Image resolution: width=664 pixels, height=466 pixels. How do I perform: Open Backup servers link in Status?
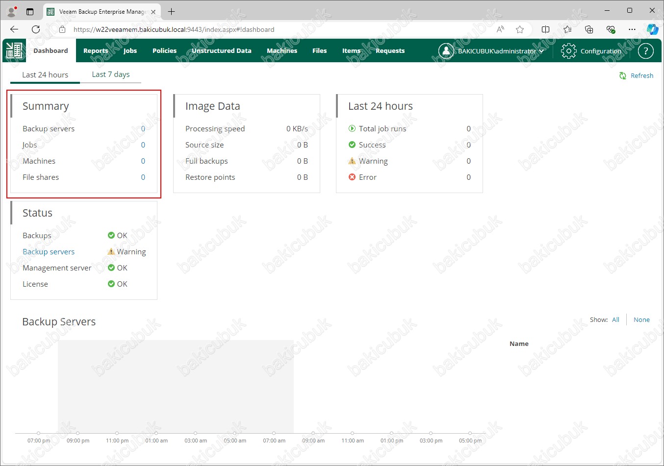click(49, 251)
